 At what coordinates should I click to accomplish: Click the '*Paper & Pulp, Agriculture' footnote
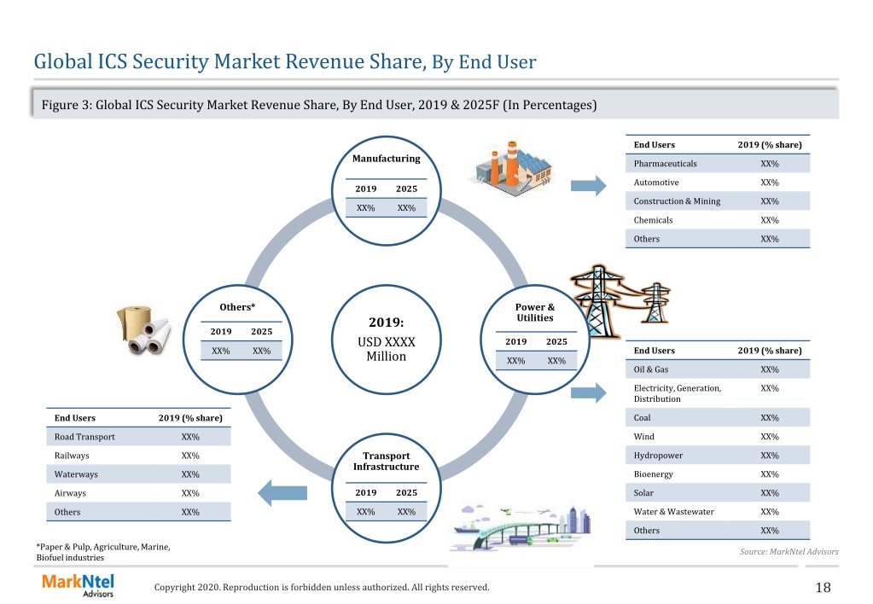tap(103, 552)
